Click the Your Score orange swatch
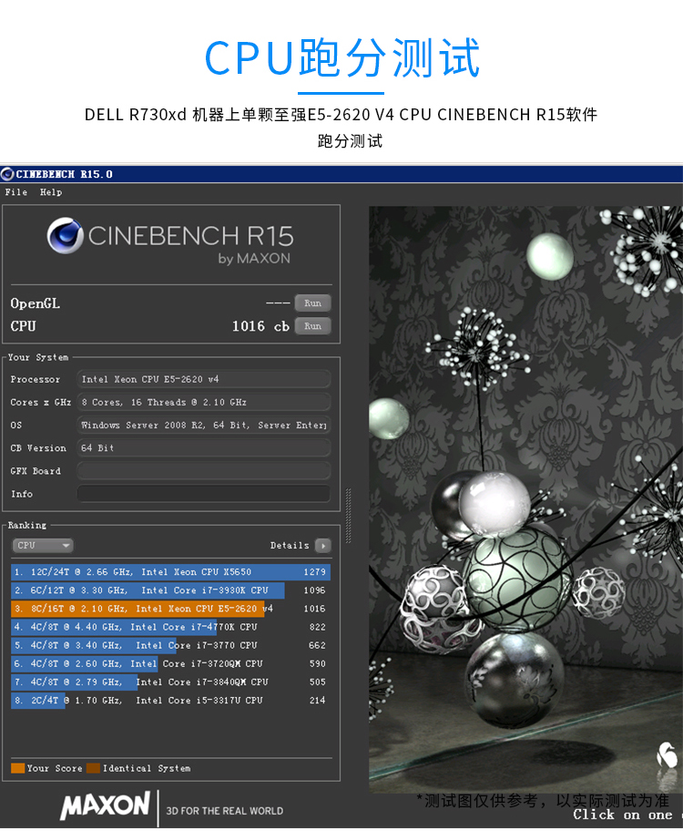This screenshot has height=831, width=683. coord(17,768)
